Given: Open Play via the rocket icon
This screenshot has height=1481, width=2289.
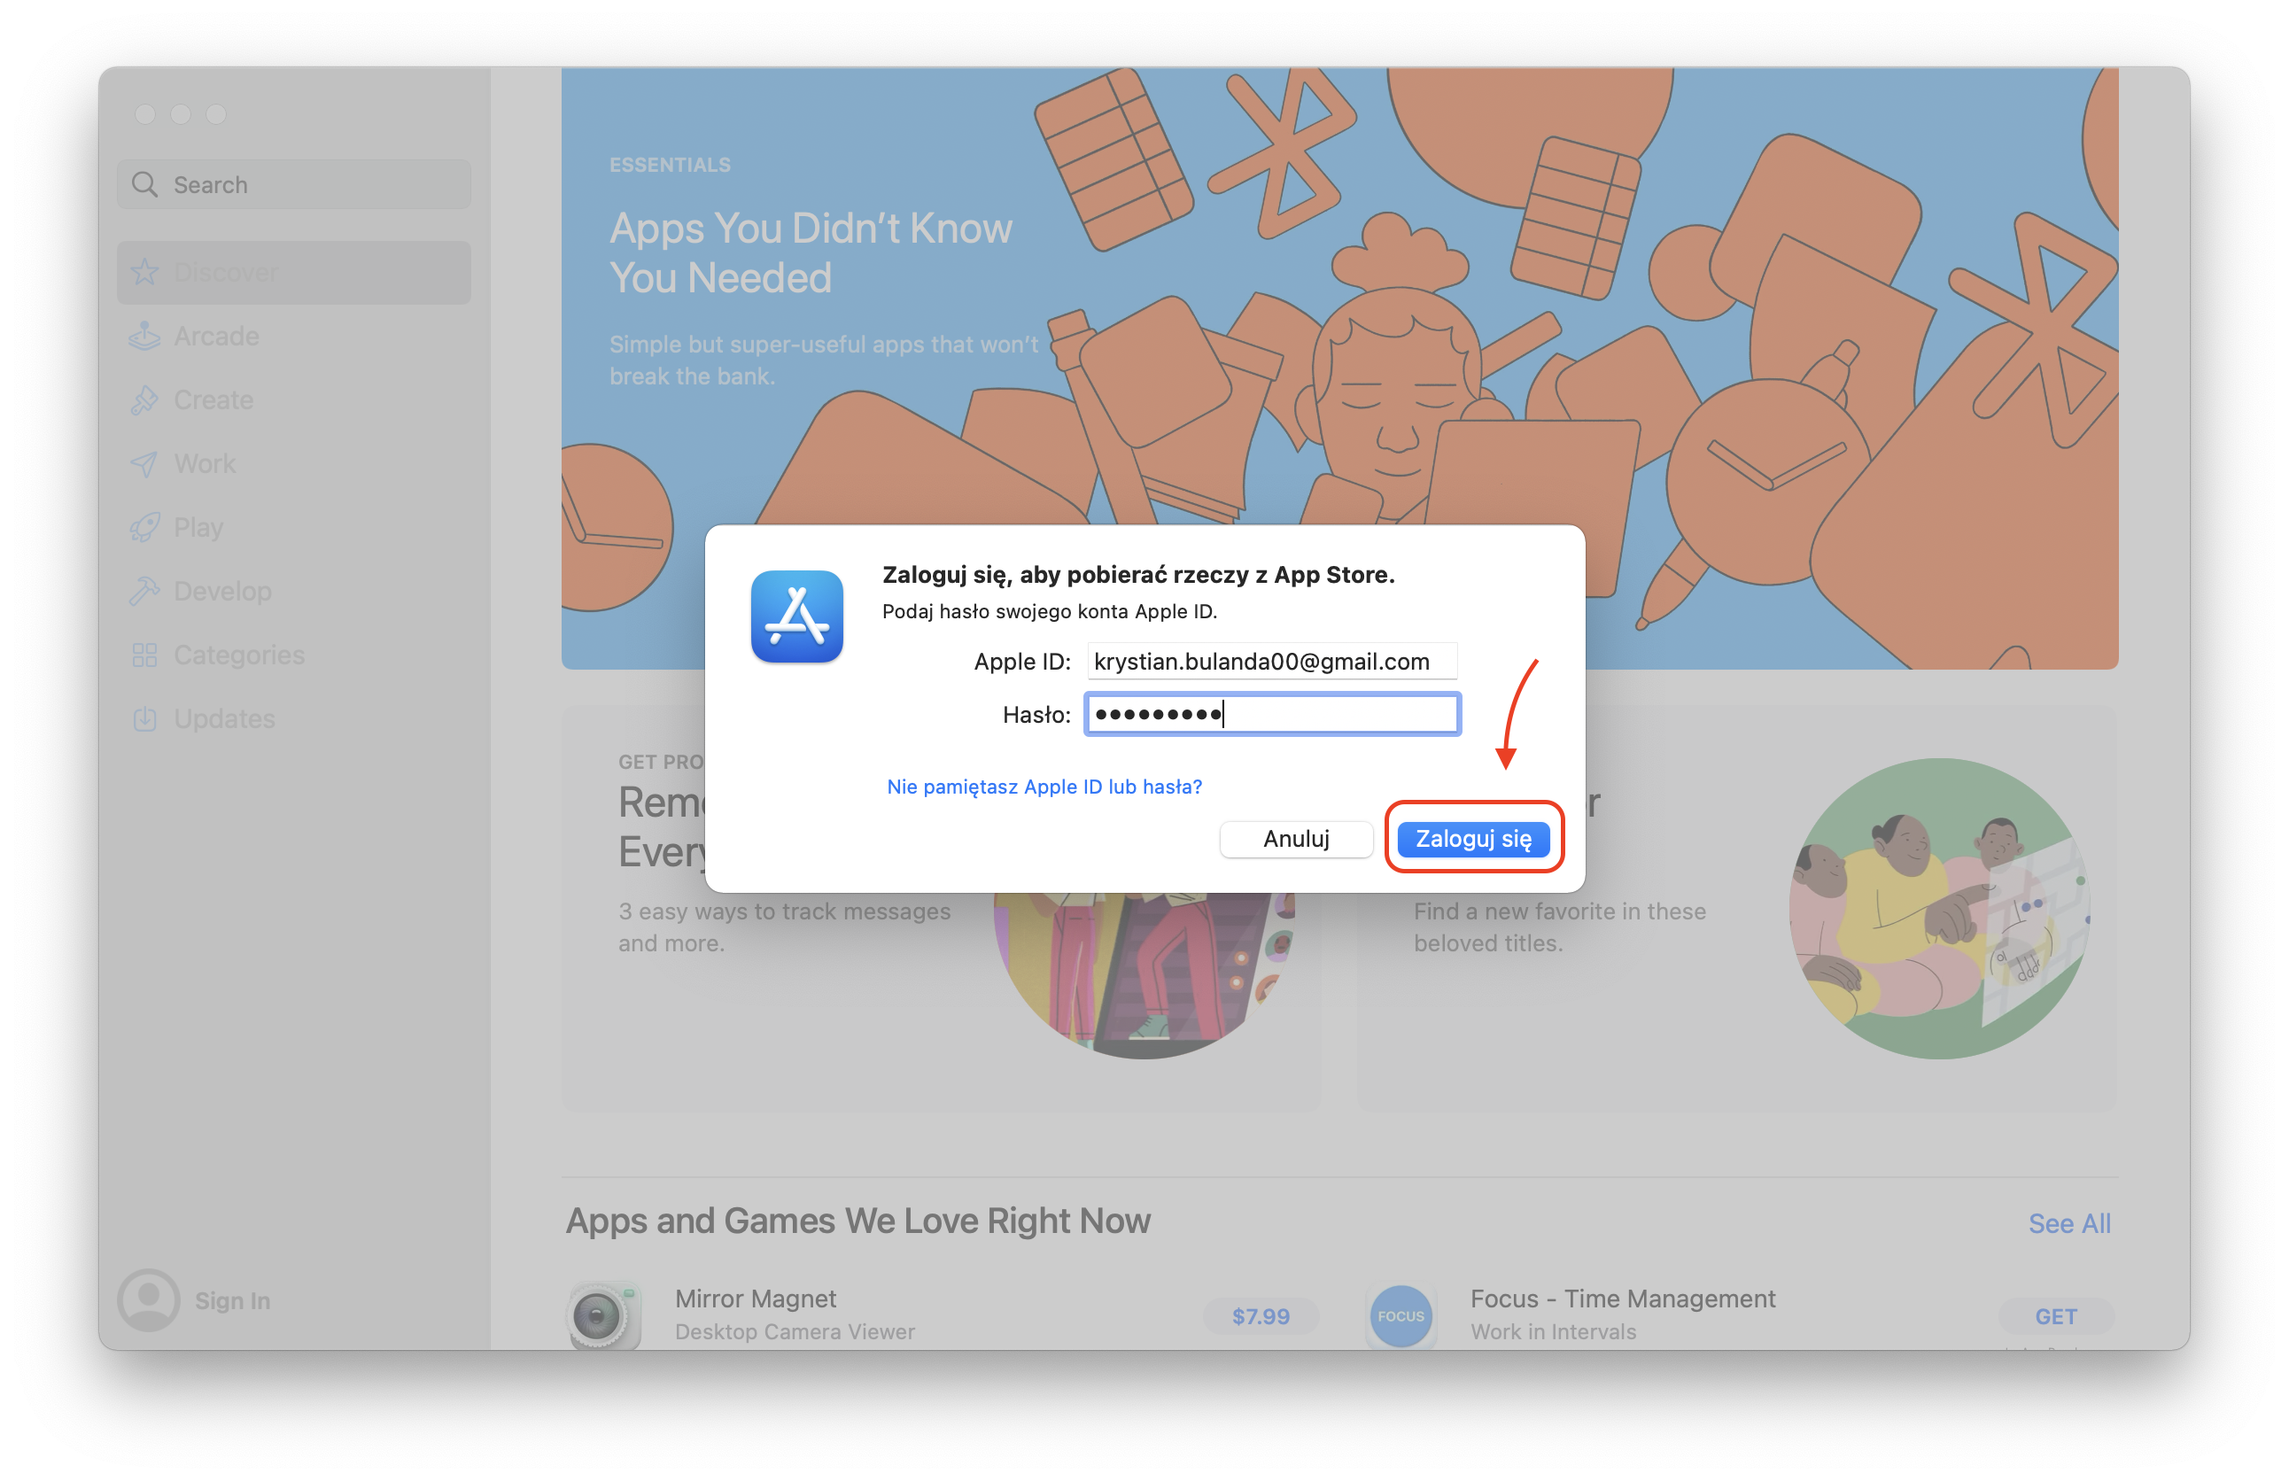Looking at the screenshot, I should (x=144, y=527).
